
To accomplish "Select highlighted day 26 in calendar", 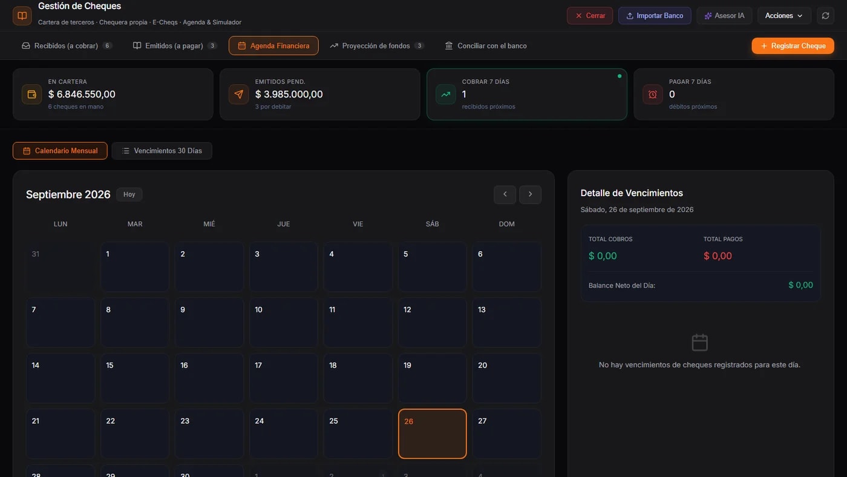I will point(432,434).
